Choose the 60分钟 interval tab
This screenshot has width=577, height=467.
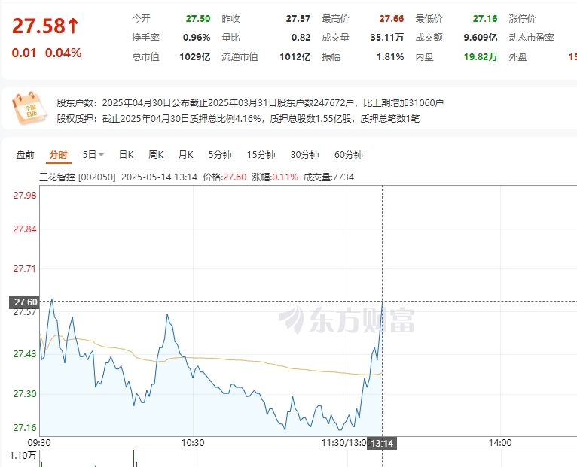[x=349, y=155]
